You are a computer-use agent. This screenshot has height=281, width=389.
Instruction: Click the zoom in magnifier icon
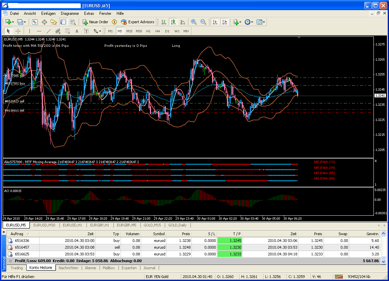[x=194, y=22]
